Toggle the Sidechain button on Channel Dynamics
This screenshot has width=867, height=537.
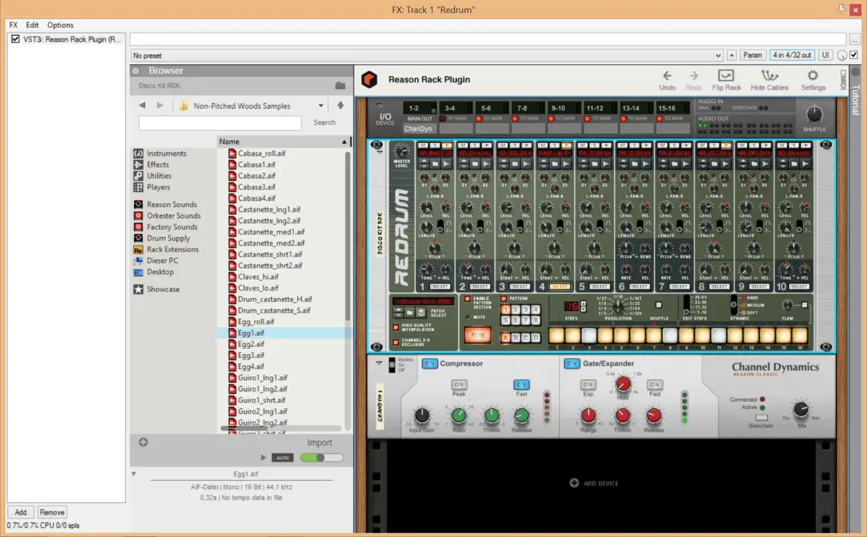(761, 417)
